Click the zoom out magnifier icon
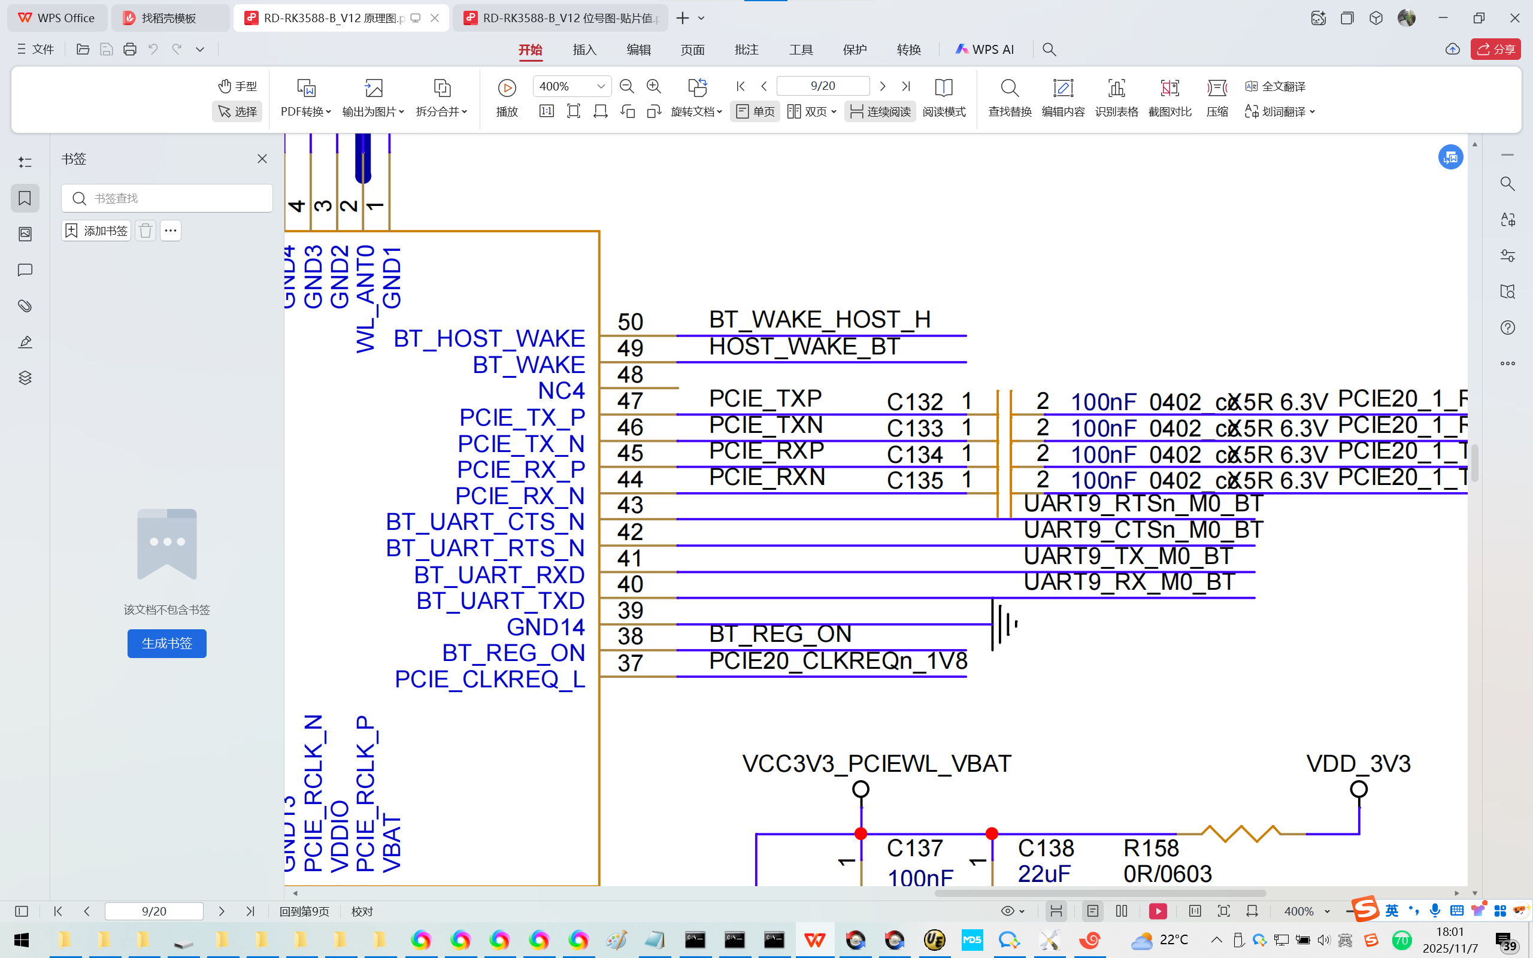 click(626, 86)
